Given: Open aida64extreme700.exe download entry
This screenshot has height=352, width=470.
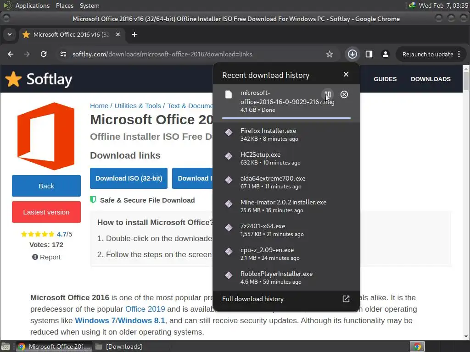Looking at the screenshot, I should [x=286, y=182].
